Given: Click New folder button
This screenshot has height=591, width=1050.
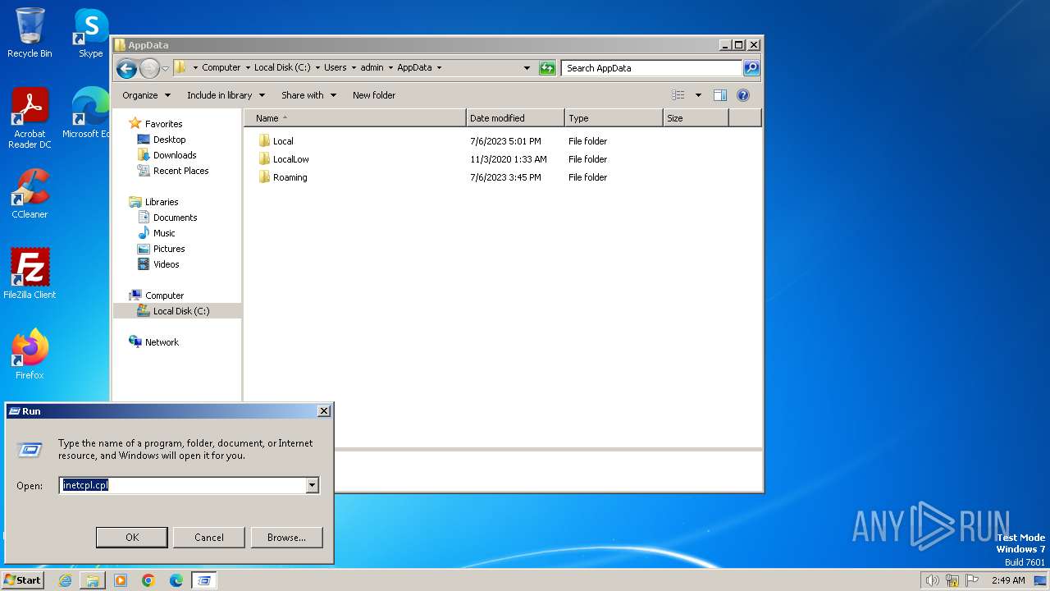Looking at the screenshot, I should [x=374, y=95].
